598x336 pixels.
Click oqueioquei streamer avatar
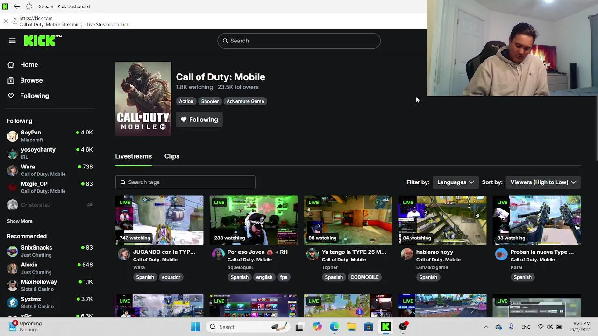coord(218,254)
